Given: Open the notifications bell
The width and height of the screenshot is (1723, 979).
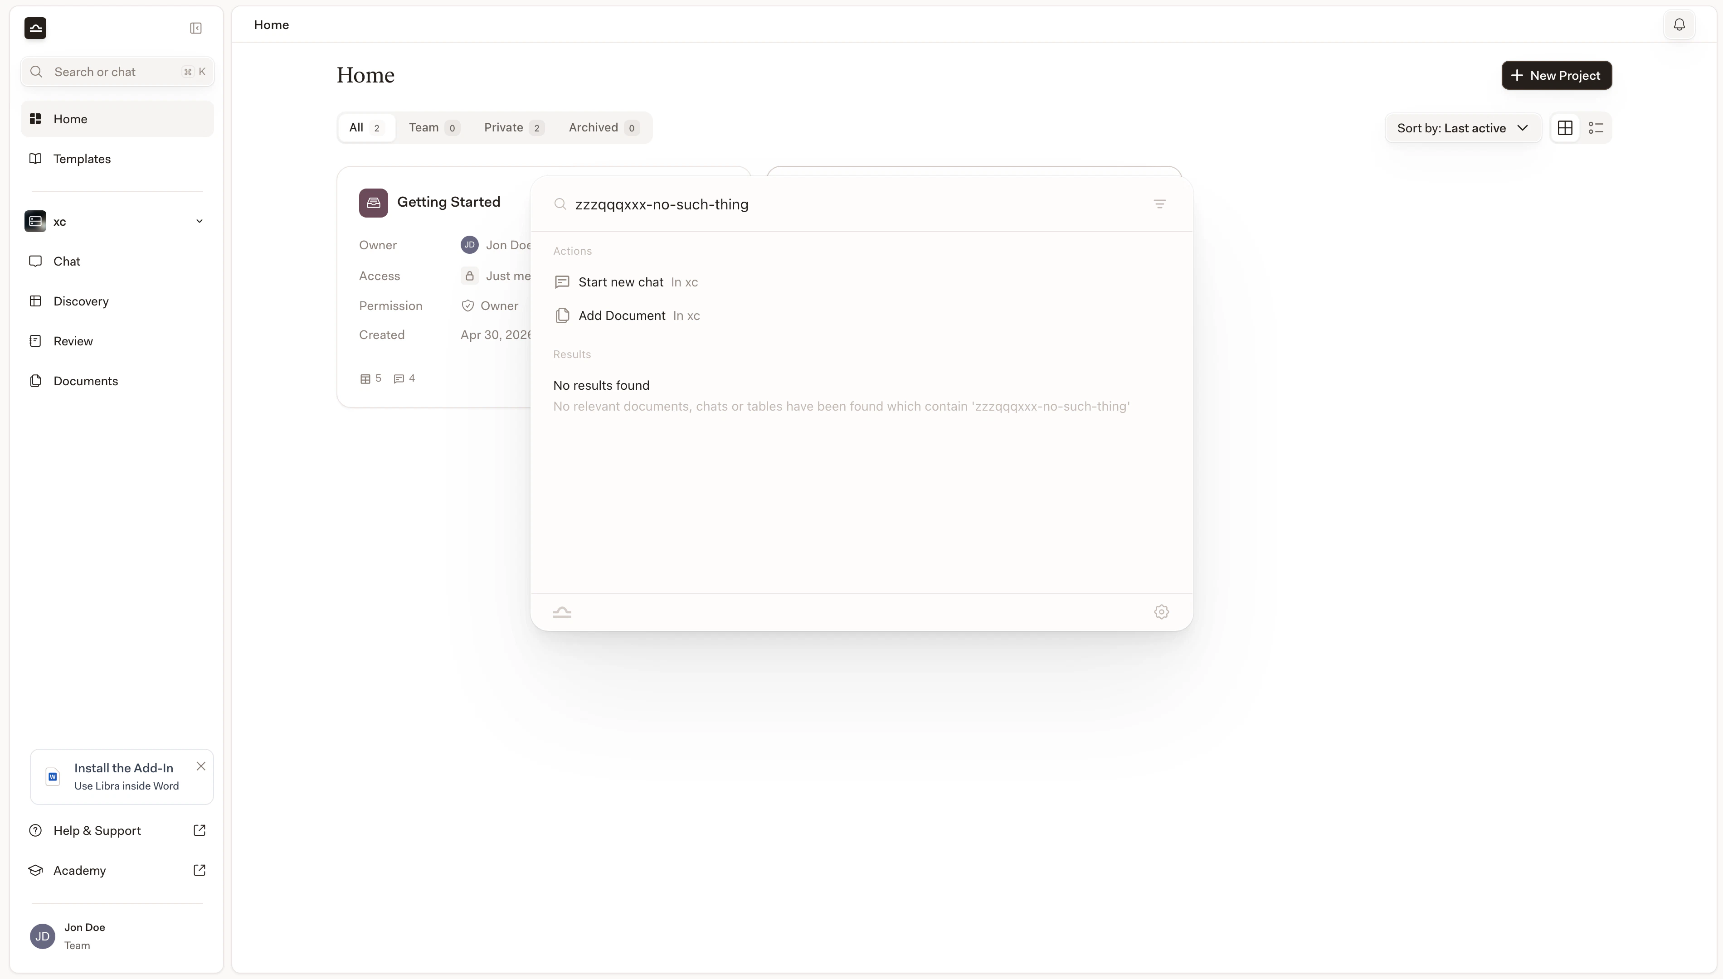Looking at the screenshot, I should 1679,25.
